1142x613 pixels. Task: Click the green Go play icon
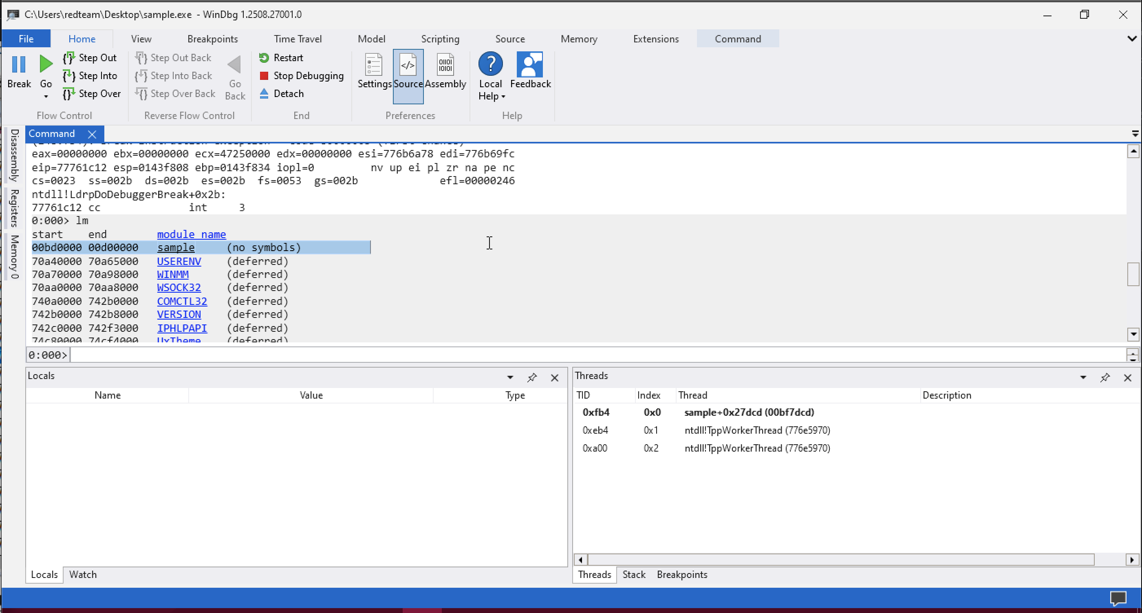coord(46,64)
